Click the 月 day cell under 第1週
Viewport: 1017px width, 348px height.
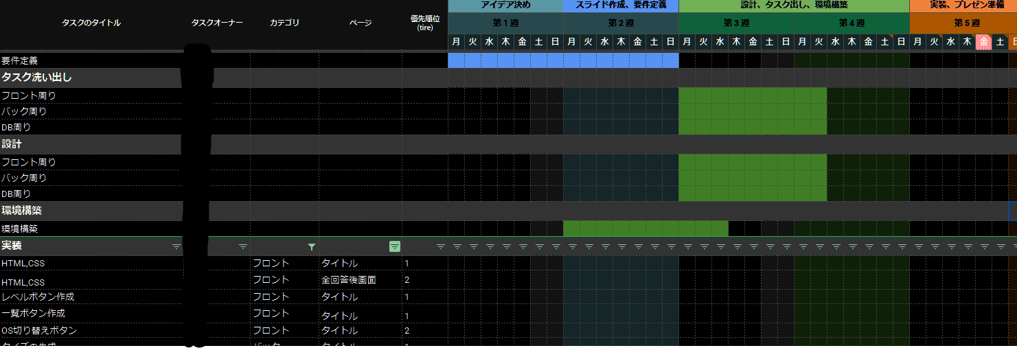[456, 42]
